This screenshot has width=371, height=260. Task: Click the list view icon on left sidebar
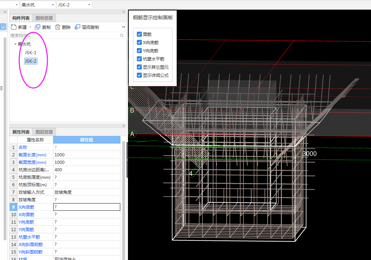point(3,26)
